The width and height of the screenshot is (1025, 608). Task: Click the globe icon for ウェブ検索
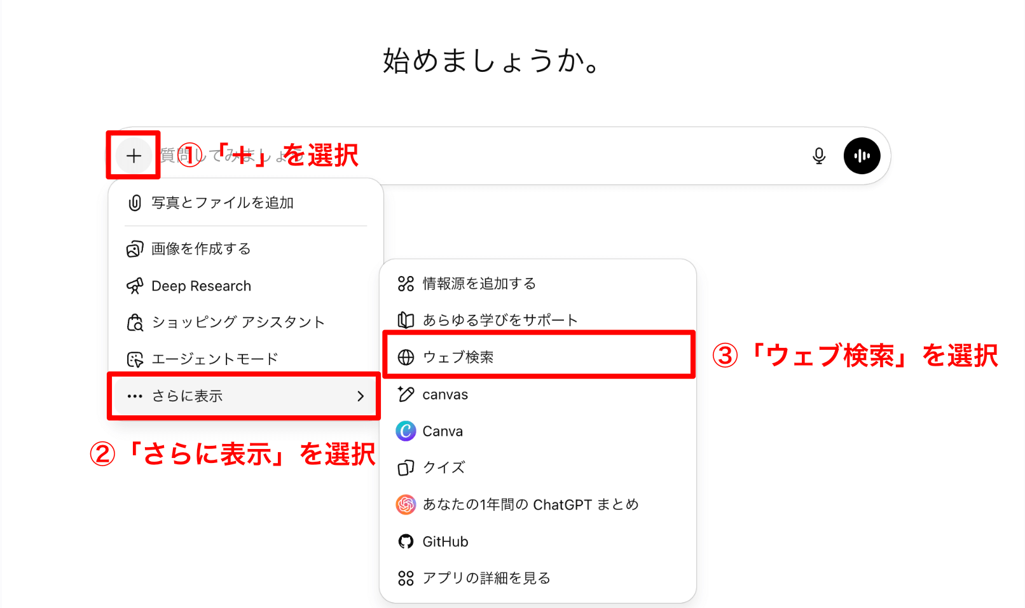click(406, 357)
